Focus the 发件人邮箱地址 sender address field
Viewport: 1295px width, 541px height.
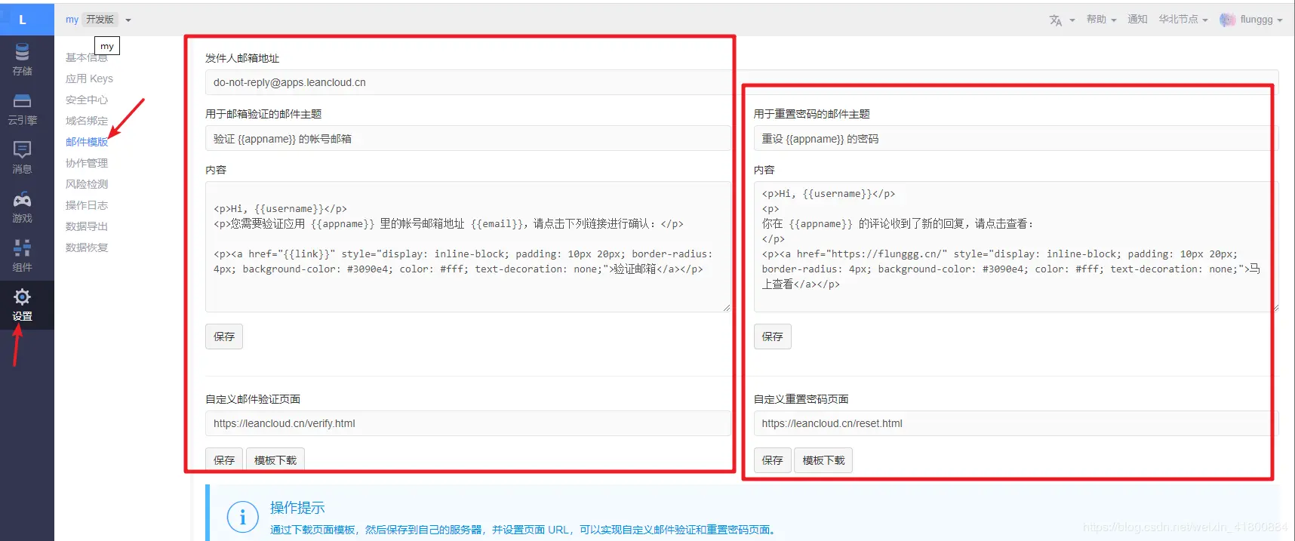click(x=742, y=82)
